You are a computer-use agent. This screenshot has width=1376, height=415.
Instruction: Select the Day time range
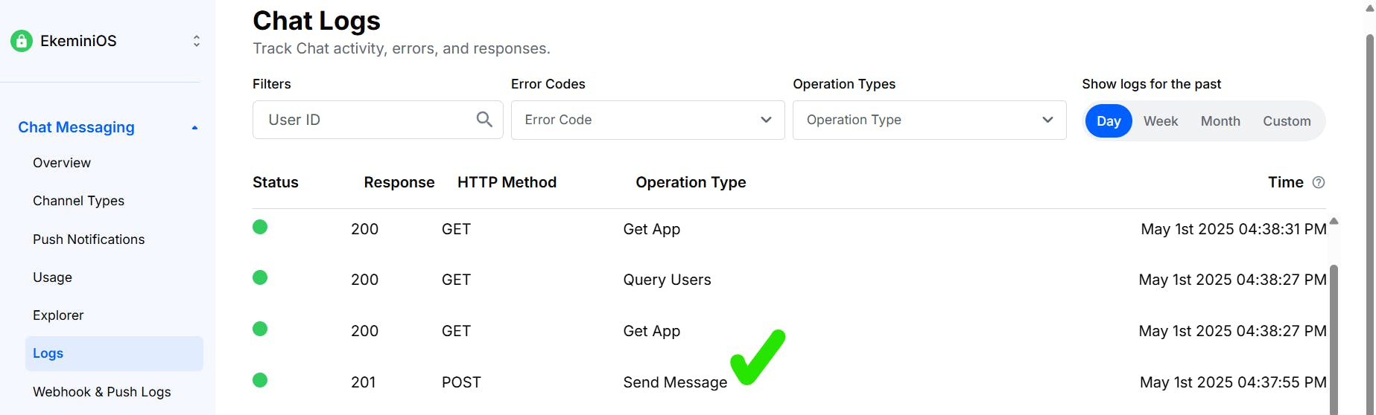(1109, 121)
